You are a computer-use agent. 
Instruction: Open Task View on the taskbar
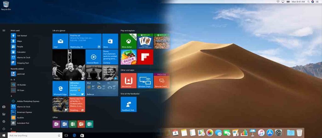(x=66, y=135)
